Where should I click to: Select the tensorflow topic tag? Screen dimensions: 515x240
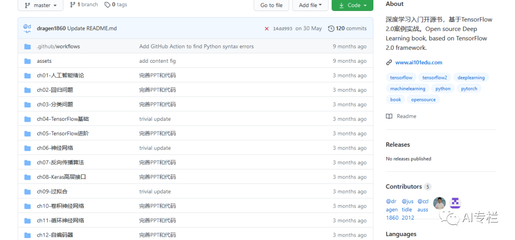coord(401,77)
